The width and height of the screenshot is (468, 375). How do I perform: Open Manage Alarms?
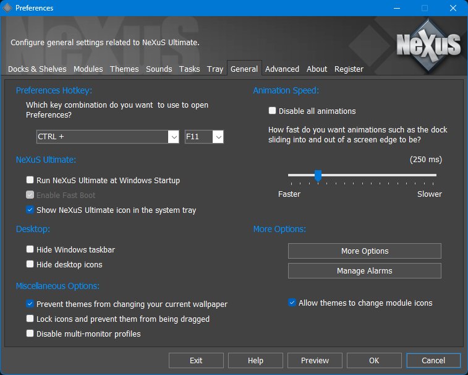(x=364, y=270)
